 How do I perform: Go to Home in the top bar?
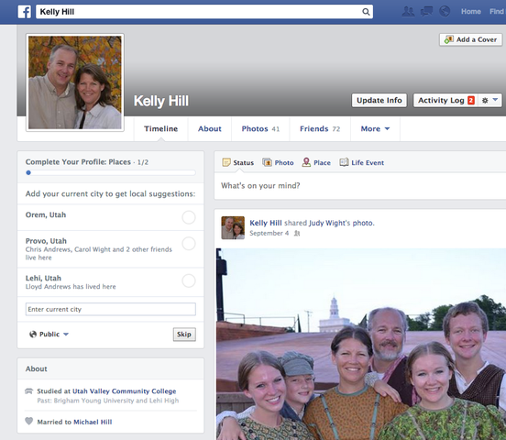[x=471, y=12]
